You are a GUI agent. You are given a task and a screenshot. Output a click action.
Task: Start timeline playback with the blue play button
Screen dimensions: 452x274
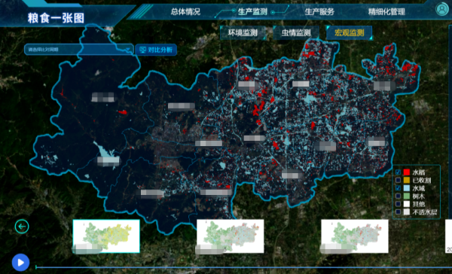20,263
